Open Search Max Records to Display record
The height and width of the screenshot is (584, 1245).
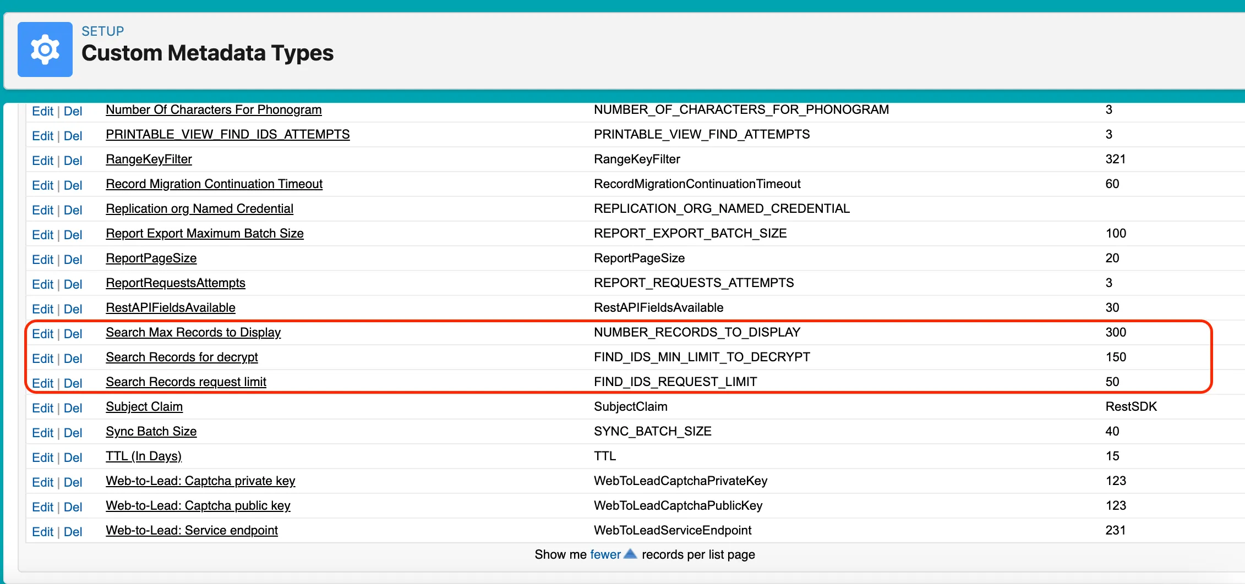tap(193, 332)
